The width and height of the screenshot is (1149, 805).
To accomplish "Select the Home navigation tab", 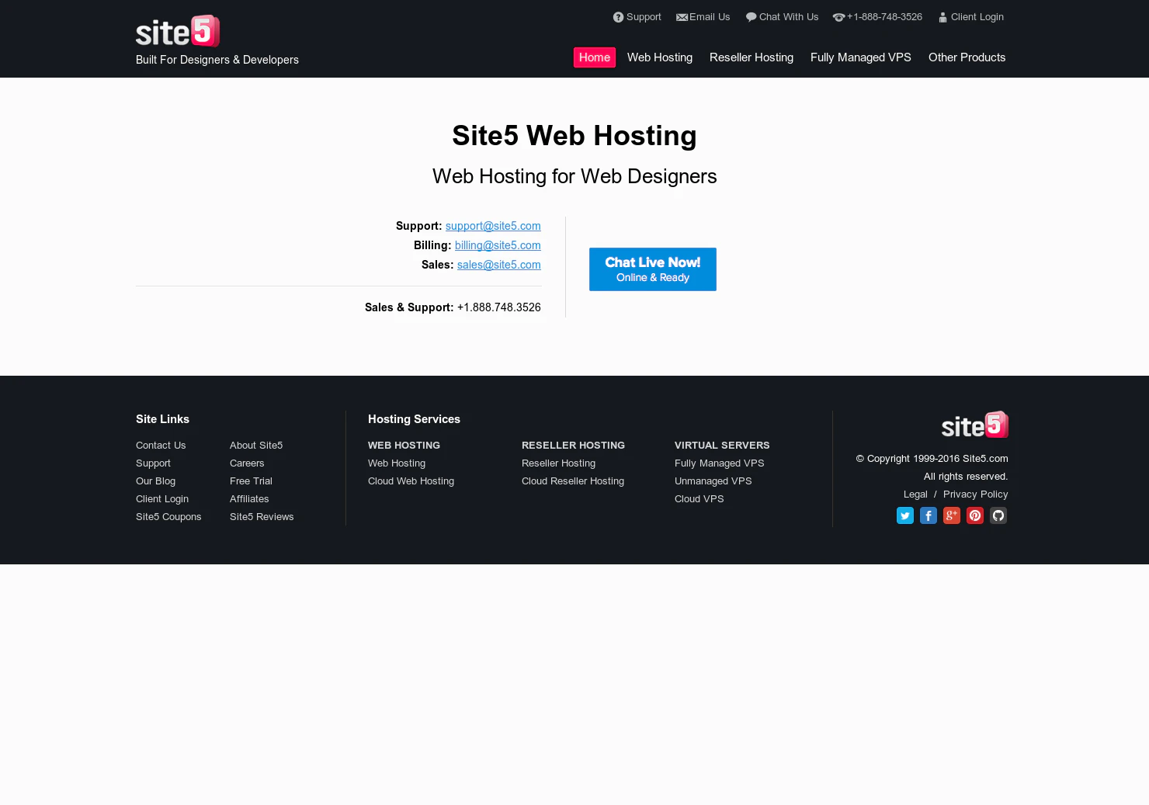I will [x=595, y=57].
